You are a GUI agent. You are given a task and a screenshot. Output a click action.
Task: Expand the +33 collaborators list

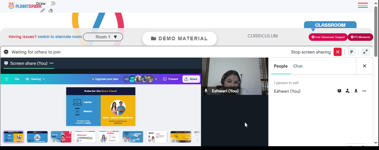(x=126, y=79)
